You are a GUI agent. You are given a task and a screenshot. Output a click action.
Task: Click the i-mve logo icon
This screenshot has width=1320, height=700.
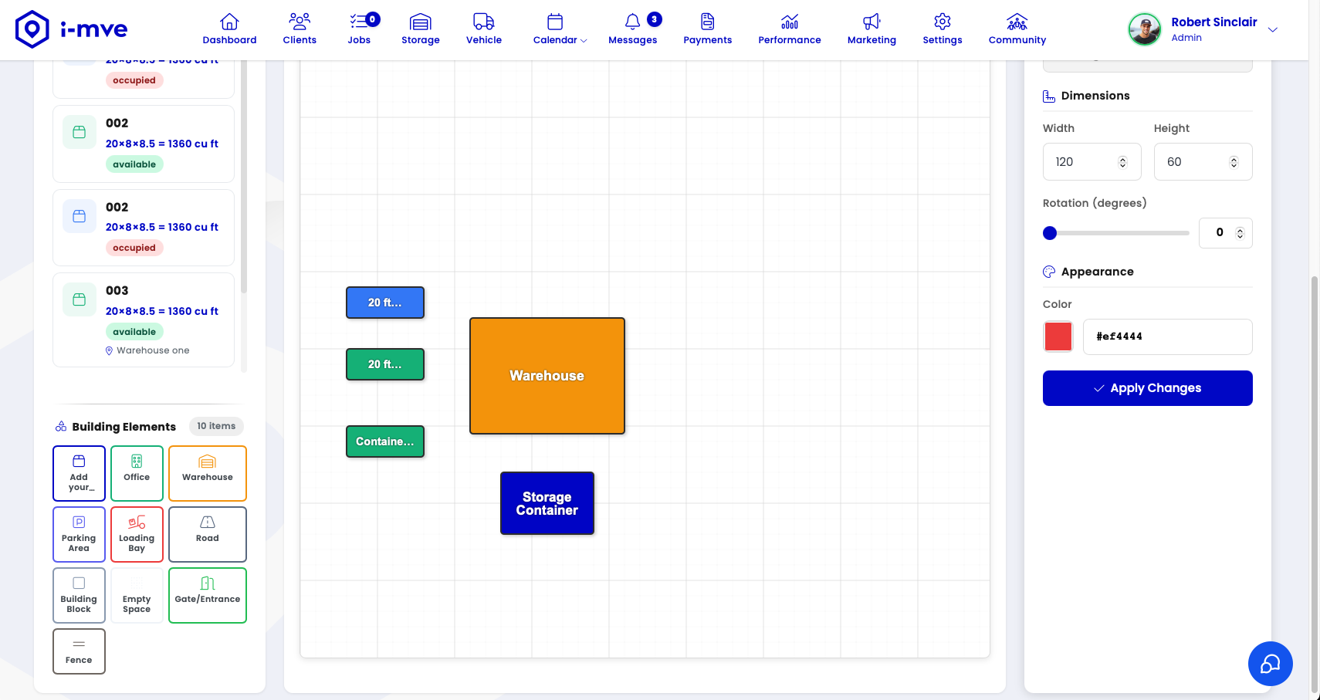coord(32,29)
